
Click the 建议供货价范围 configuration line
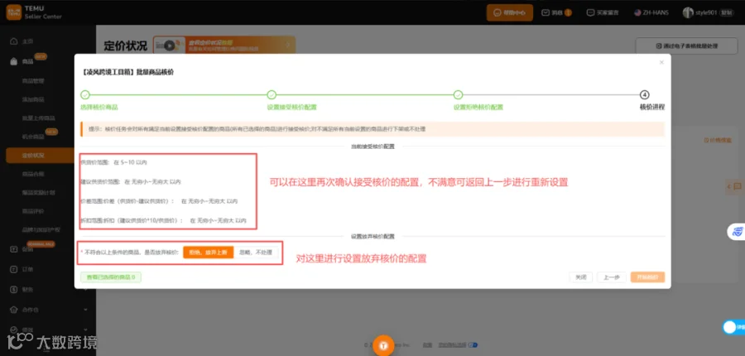131,181
